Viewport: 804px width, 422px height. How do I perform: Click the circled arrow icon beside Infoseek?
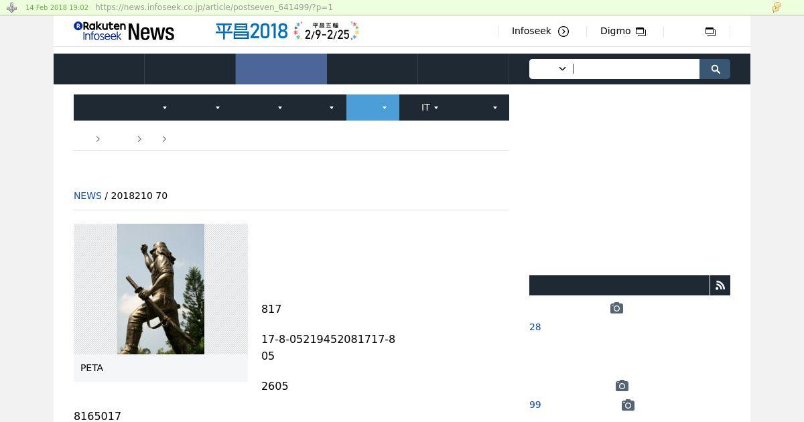point(563,31)
